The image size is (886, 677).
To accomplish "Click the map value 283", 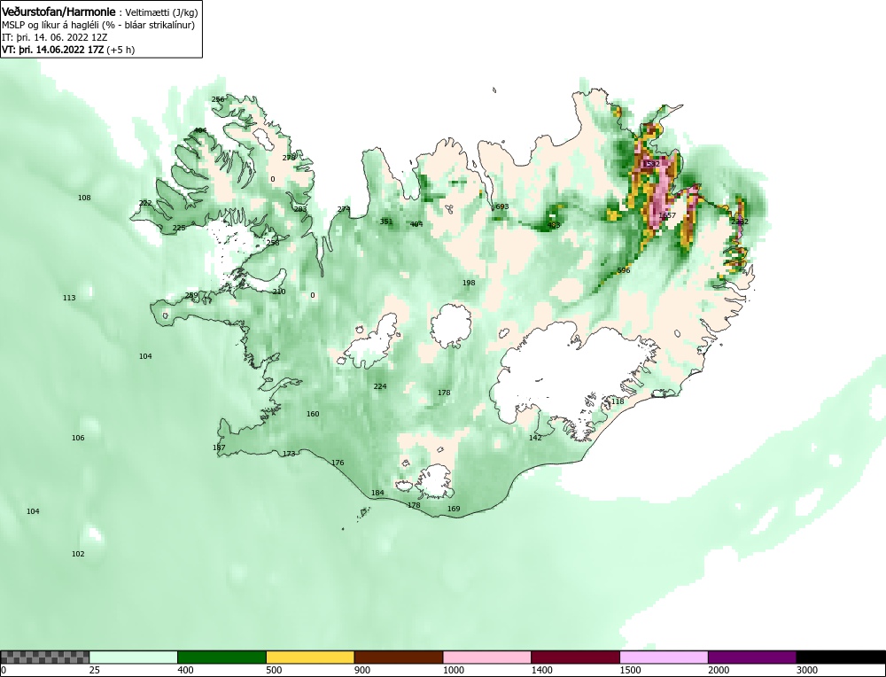I will tap(300, 209).
